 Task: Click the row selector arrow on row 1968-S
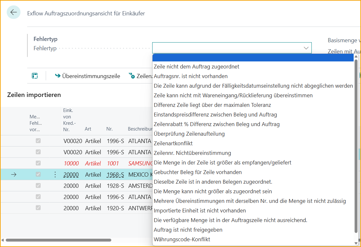[x=13, y=174]
